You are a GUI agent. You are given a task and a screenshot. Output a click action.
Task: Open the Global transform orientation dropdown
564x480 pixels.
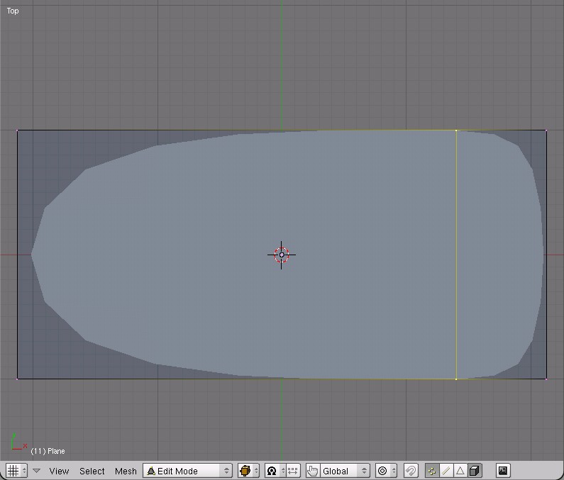coord(345,471)
